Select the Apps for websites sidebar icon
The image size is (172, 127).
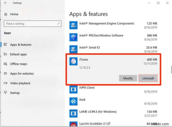pyautogui.click(x=5, y=73)
